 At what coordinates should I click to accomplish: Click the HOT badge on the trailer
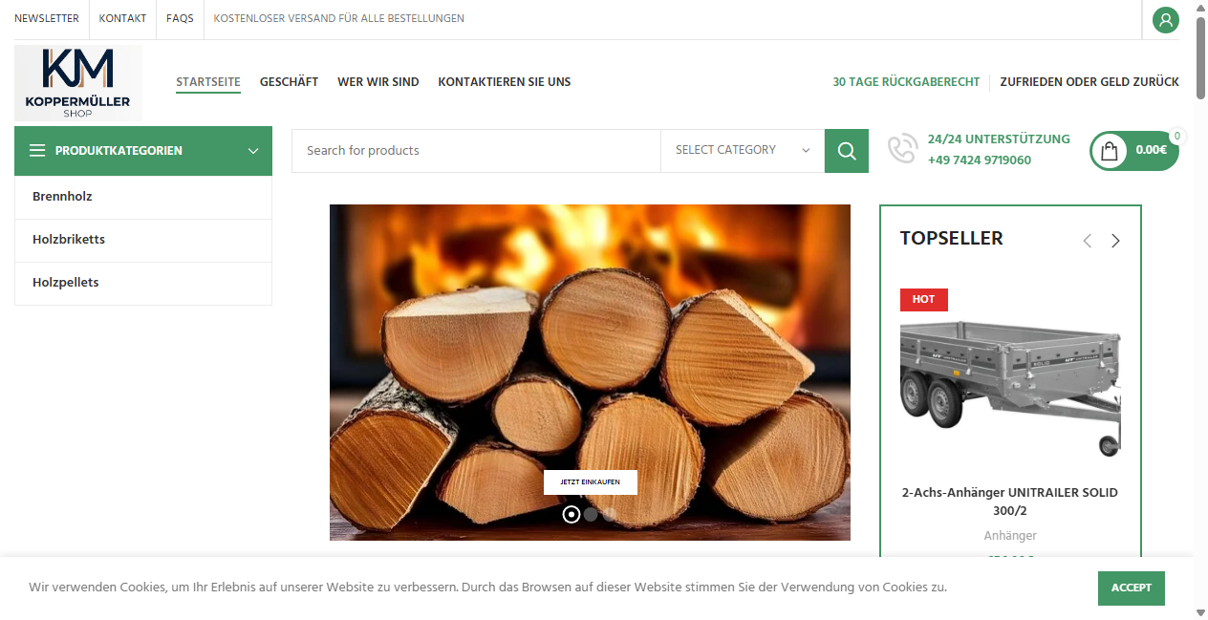click(x=923, y=299)
